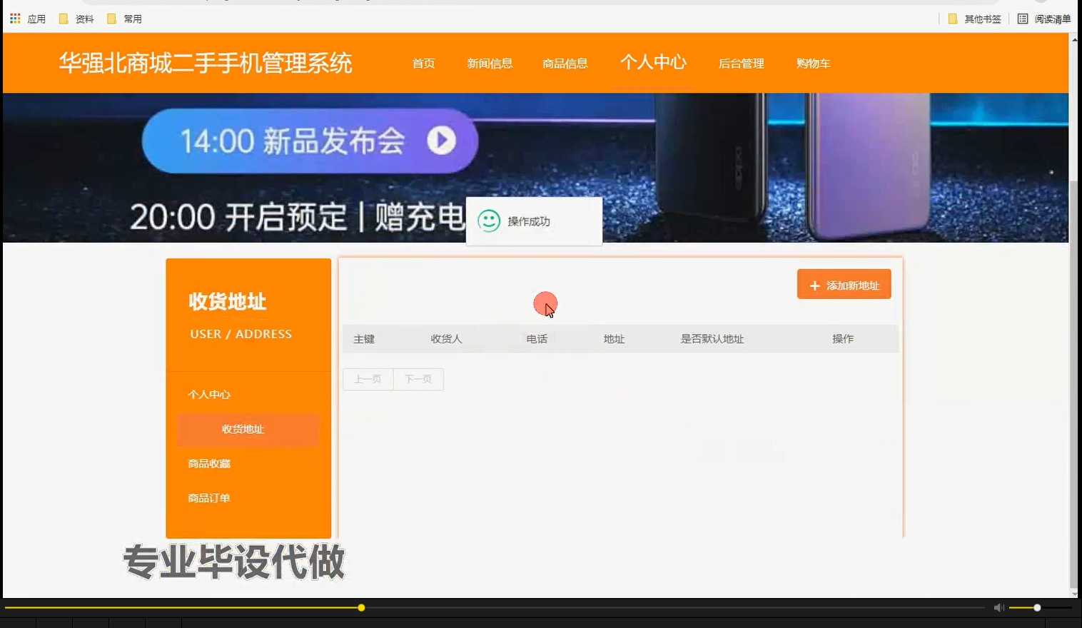Click the play icon on the banner video
This screenshot has width=1082, height=628.
point(442,141)
